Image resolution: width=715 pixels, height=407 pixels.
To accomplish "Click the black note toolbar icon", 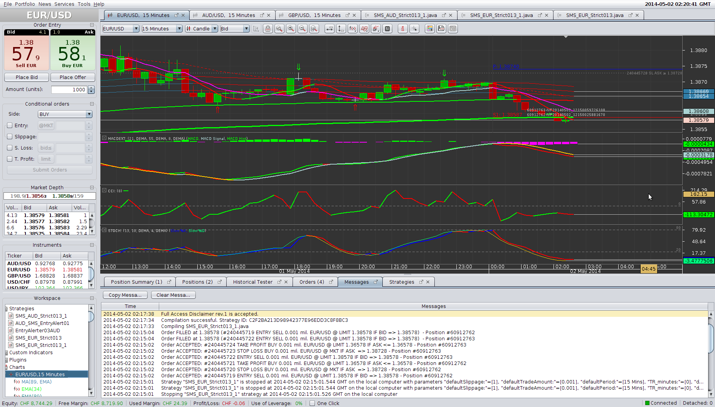I will (387, 29).
